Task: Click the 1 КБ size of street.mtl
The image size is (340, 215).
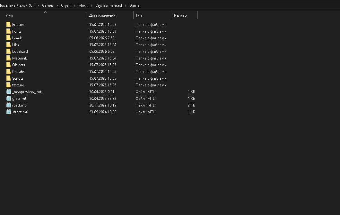Action: 191,112
